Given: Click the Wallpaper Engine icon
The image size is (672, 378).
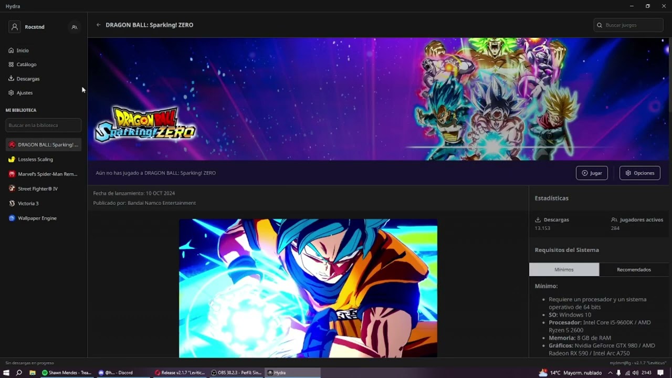Looking at the screenshot, I should [12, 218].
